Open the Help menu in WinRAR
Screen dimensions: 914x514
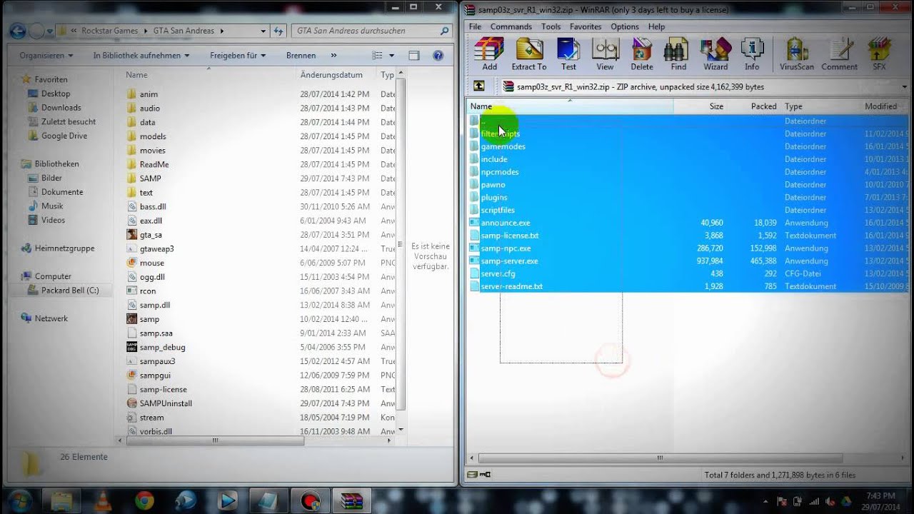(x=656, y=26)
